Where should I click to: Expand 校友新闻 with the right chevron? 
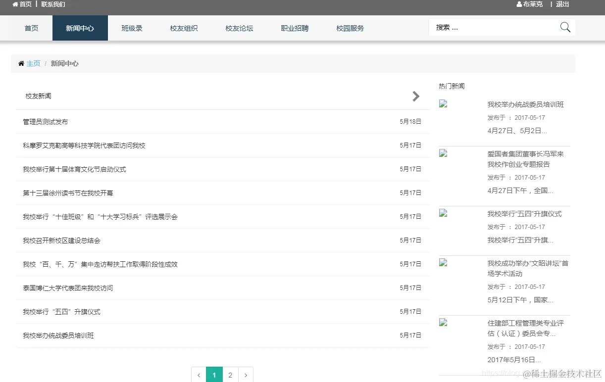coord(416,96)
